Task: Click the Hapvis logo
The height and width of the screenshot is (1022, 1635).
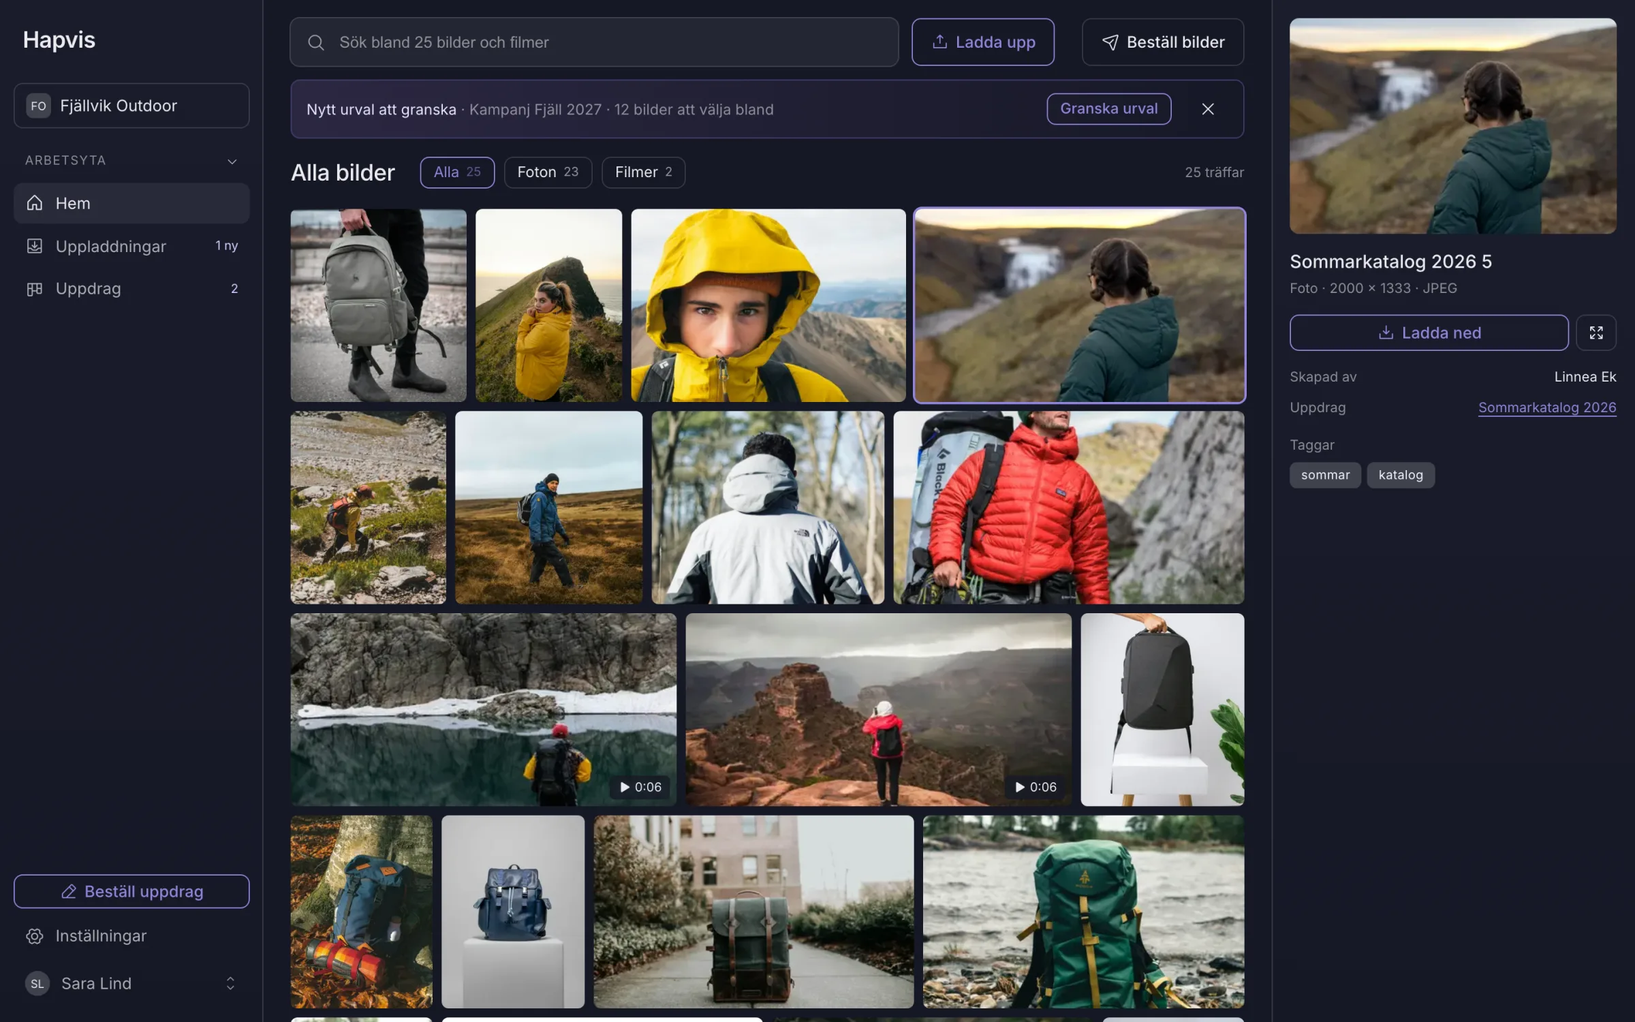Action: pos(59,40)
